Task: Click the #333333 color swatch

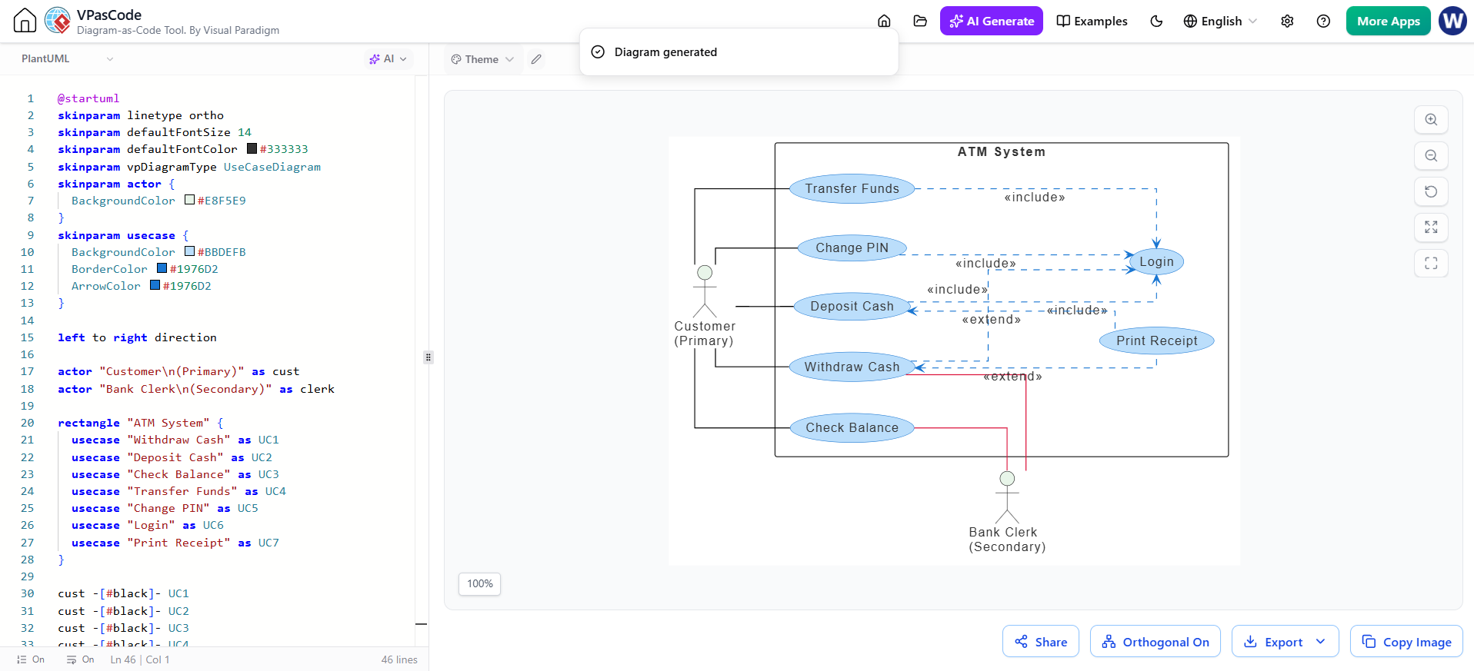Action: (x=252, y=149)
